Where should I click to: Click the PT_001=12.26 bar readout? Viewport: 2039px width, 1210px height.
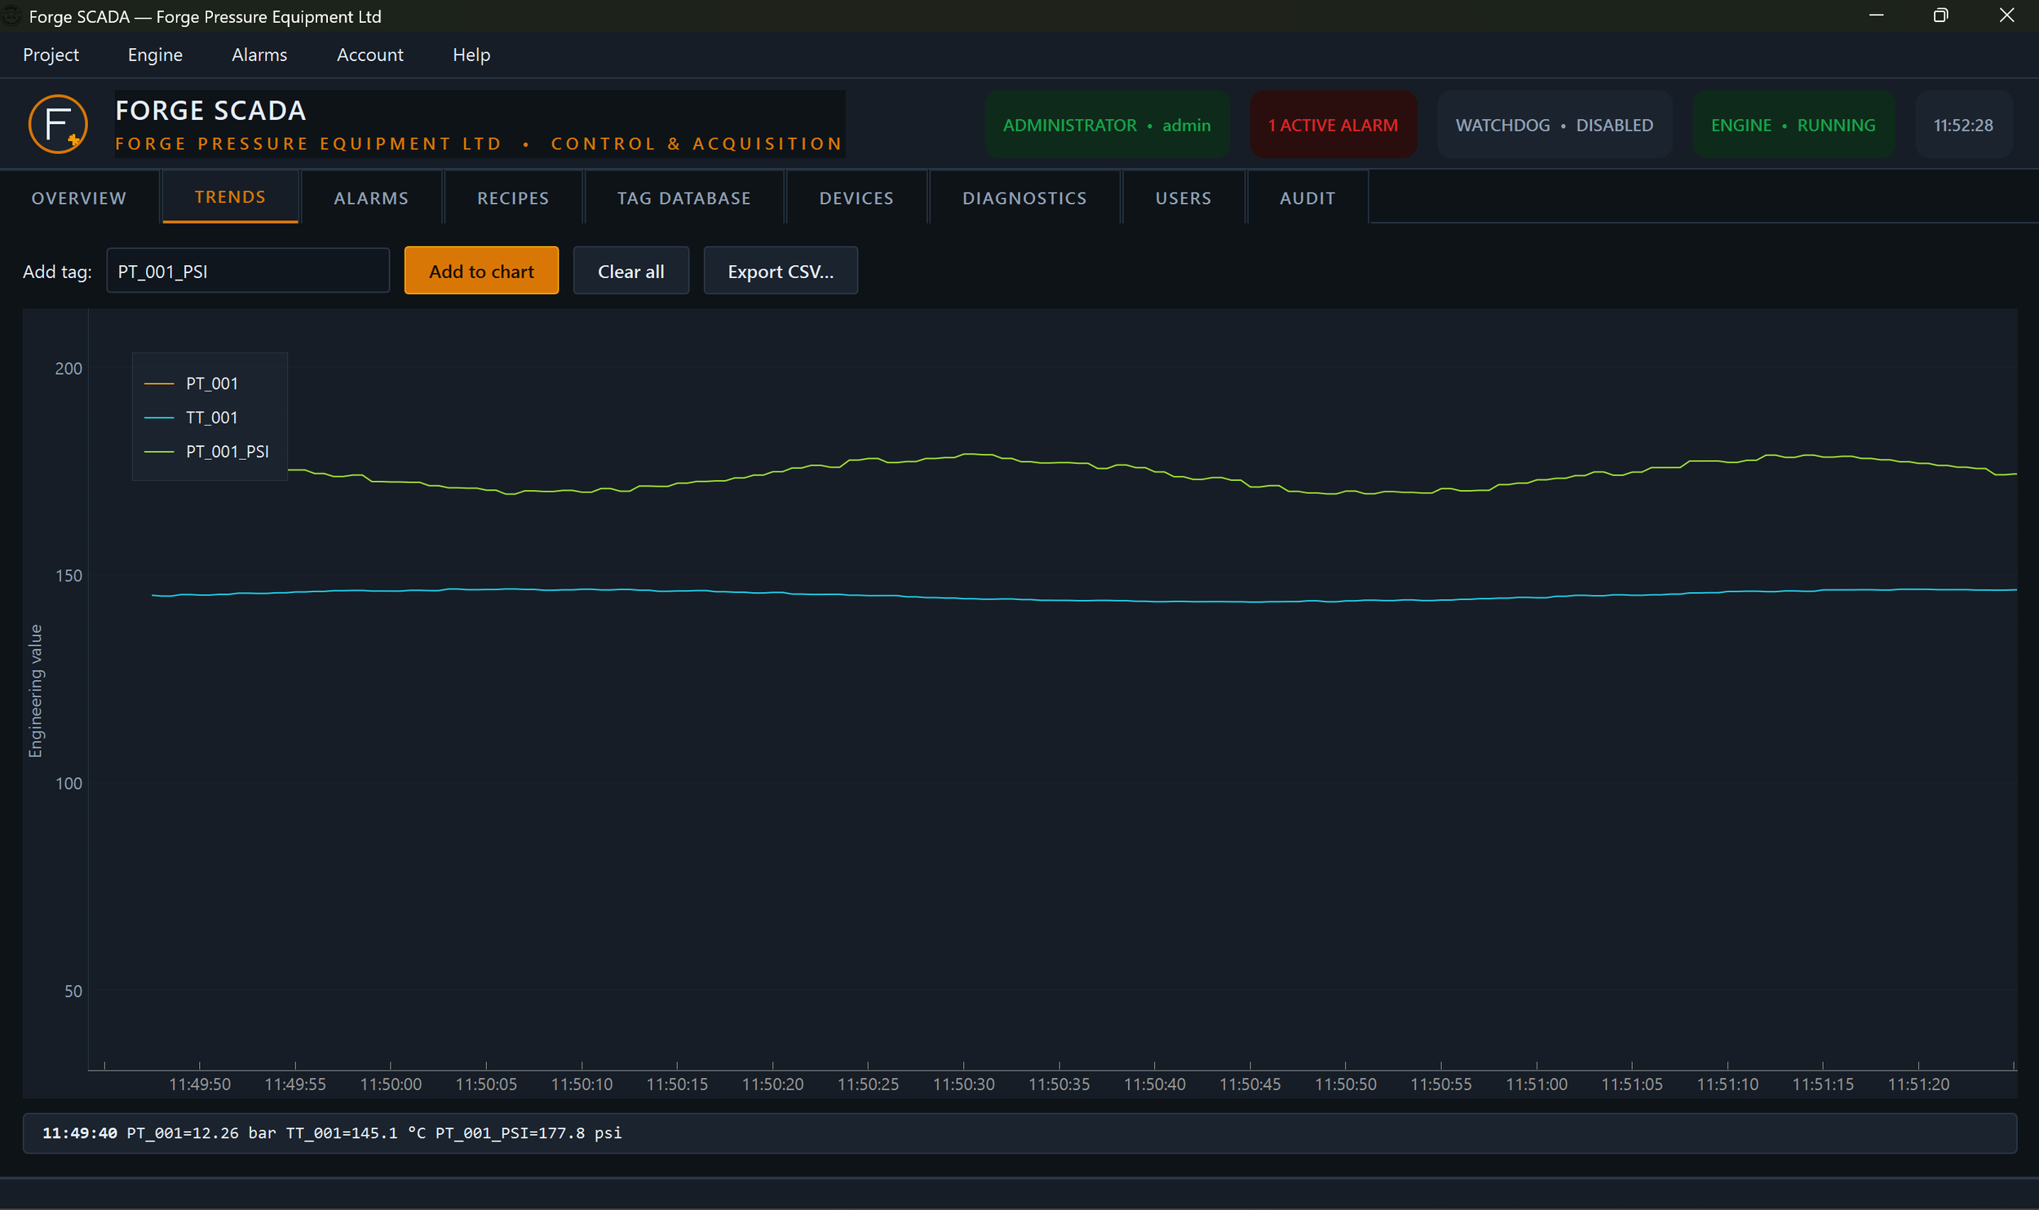[201, 1133]
